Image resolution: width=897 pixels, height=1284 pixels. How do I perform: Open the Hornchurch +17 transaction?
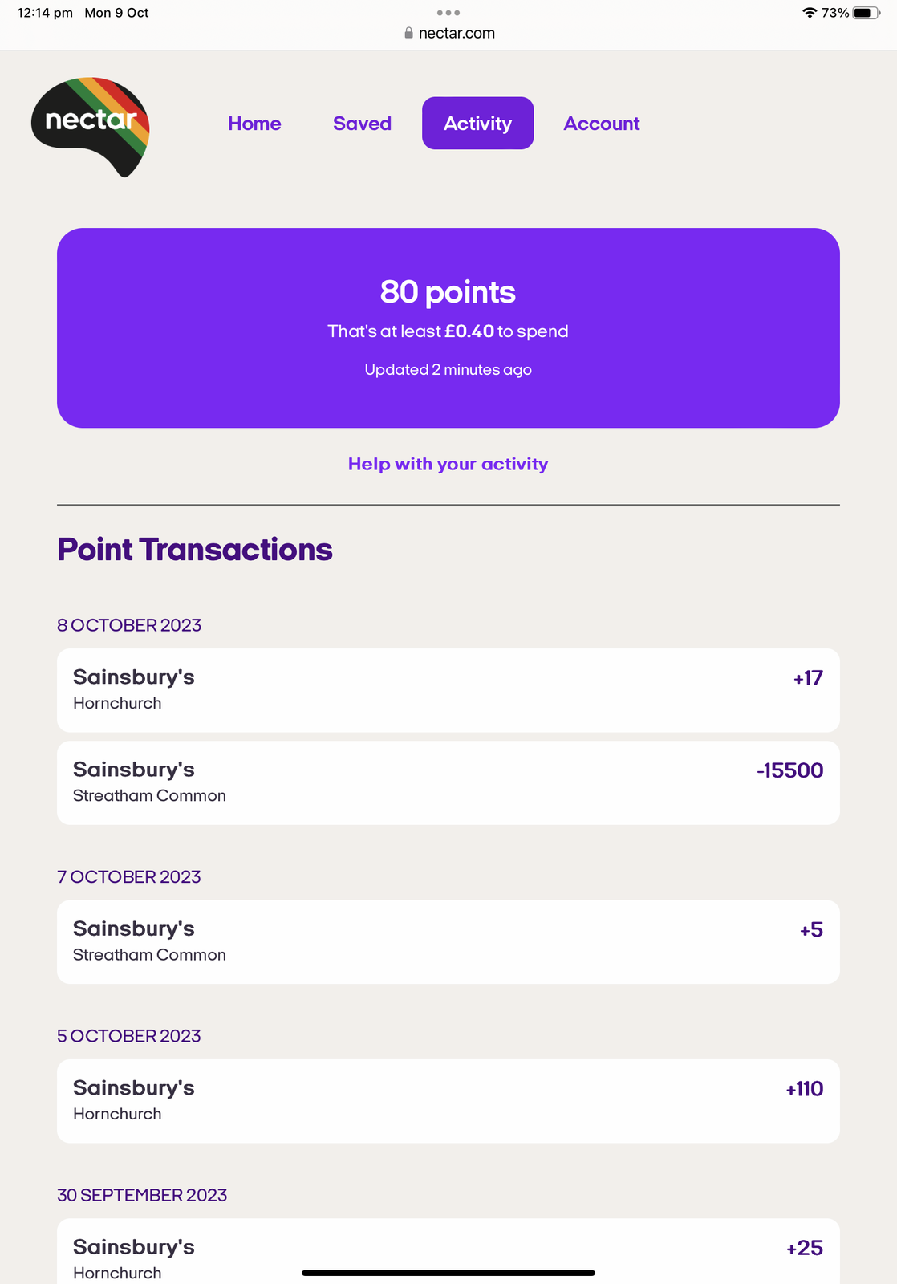(x=448, y=690)
